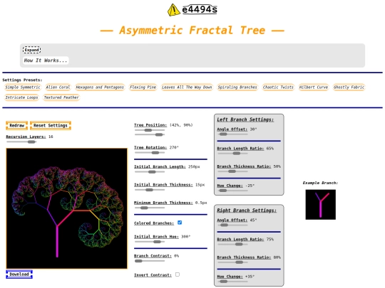Image resolution: width=385 pixels, height=288 pixels.
Task: Click the Example Branch preview image
Action: pos(320,205)
